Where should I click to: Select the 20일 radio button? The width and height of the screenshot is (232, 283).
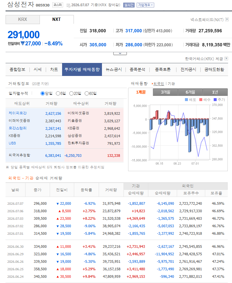point(71,94)
